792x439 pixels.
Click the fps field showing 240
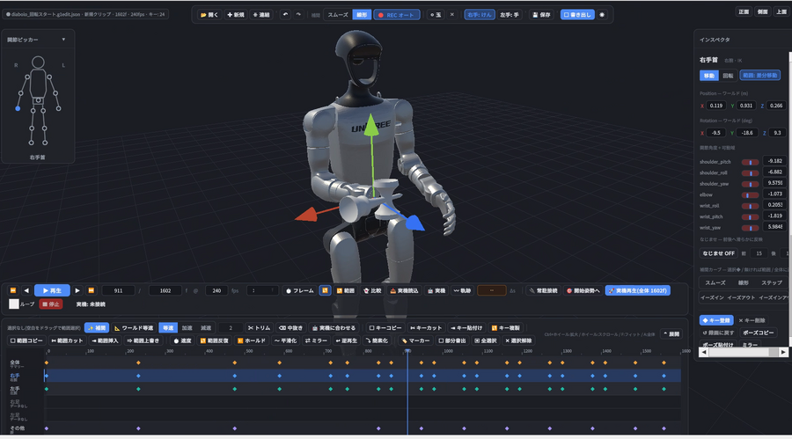[216, 290]
